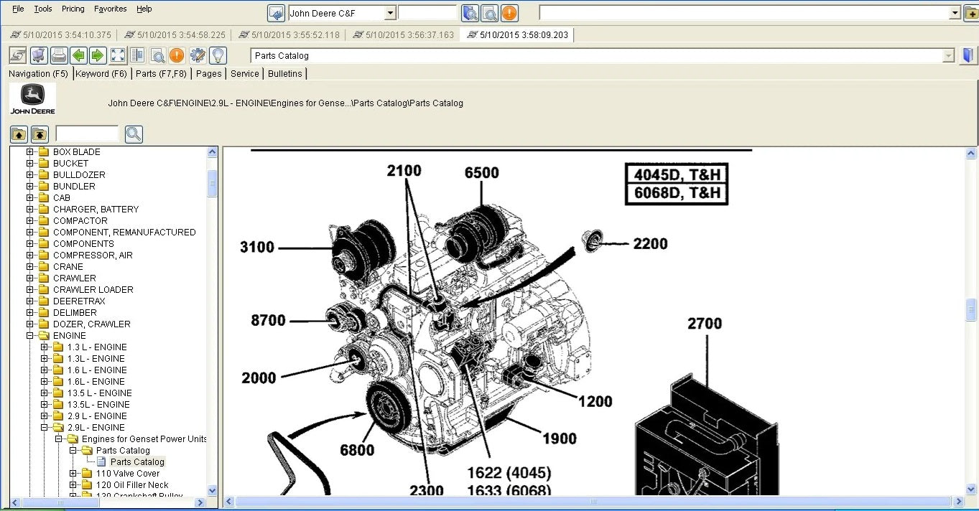Open the Tools menu
The width and height of the screenshot is (979, 511).
click(x=43, y=9)
